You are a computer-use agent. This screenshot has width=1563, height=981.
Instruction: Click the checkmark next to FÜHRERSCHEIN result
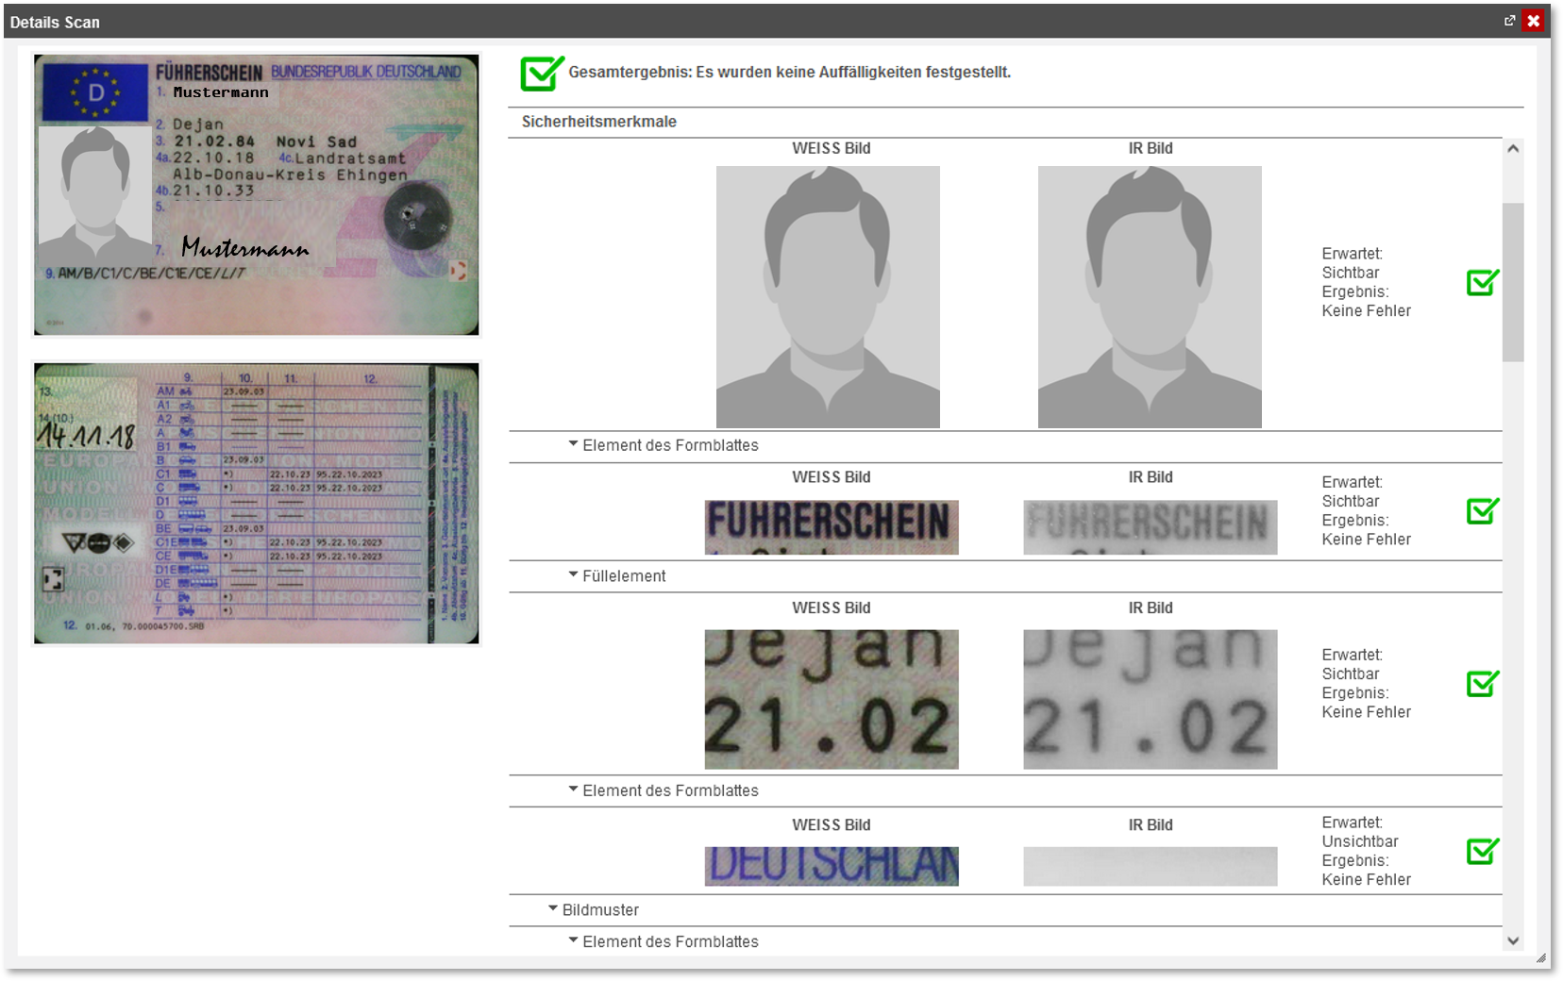(x=1482, y=510)
